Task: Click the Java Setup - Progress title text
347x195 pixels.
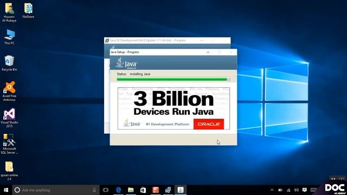Action: click(125, 52)
